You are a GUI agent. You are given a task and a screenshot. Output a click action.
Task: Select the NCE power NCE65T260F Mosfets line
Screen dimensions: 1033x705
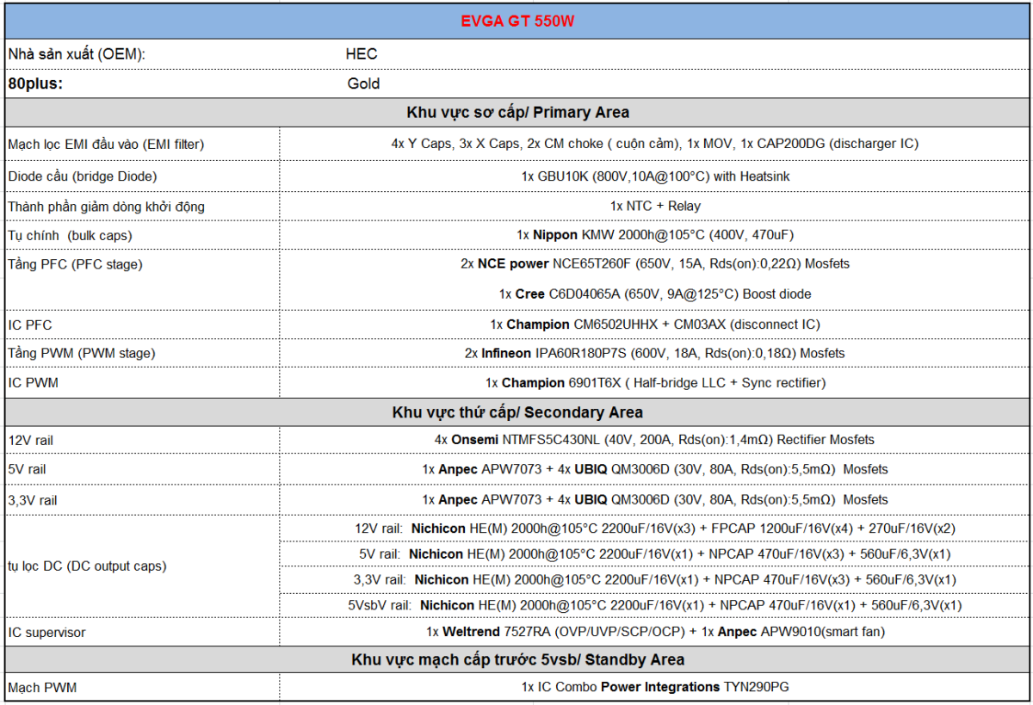click(x=655, y=263)
